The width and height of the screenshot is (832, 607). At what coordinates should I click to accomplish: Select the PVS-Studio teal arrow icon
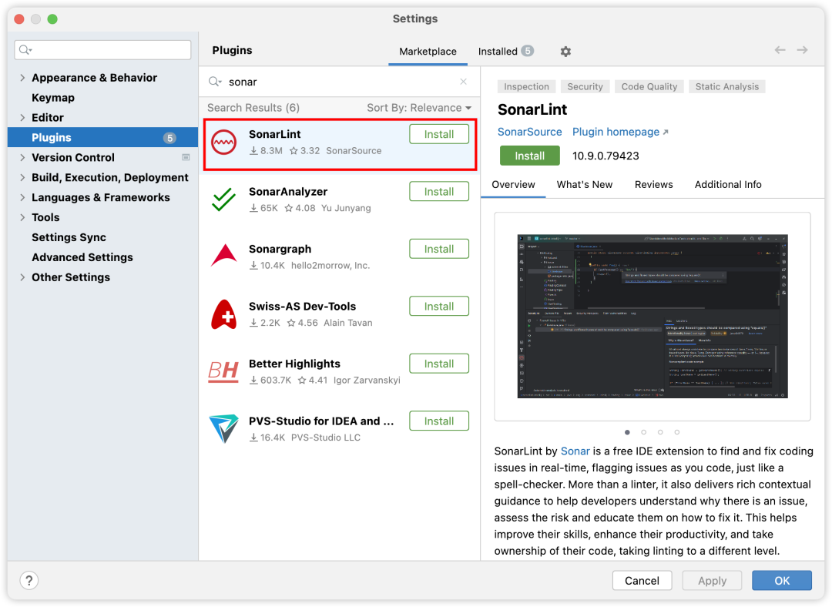click(x=224, y=428)
